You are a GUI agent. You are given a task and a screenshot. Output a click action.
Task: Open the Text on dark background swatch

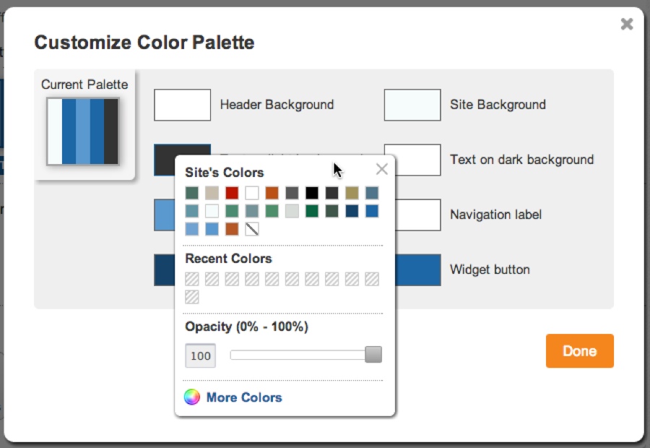click(417, 160)
